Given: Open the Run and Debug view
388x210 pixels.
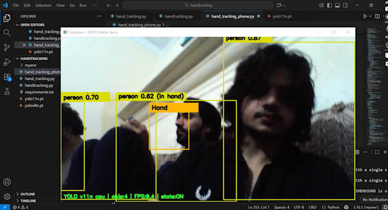Looking at the screenshot, I should (x=7, y=62).
